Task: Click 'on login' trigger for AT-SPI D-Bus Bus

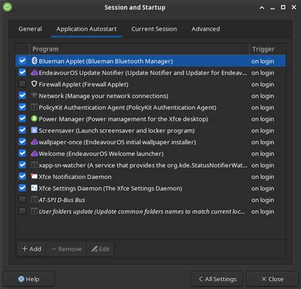Action: [262, 200]
